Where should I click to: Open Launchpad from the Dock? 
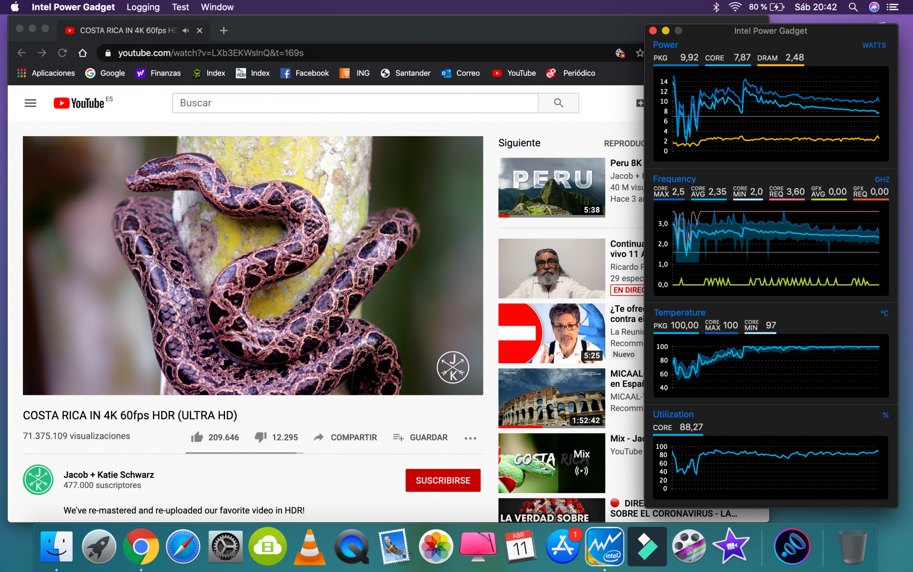pos(99,546)
